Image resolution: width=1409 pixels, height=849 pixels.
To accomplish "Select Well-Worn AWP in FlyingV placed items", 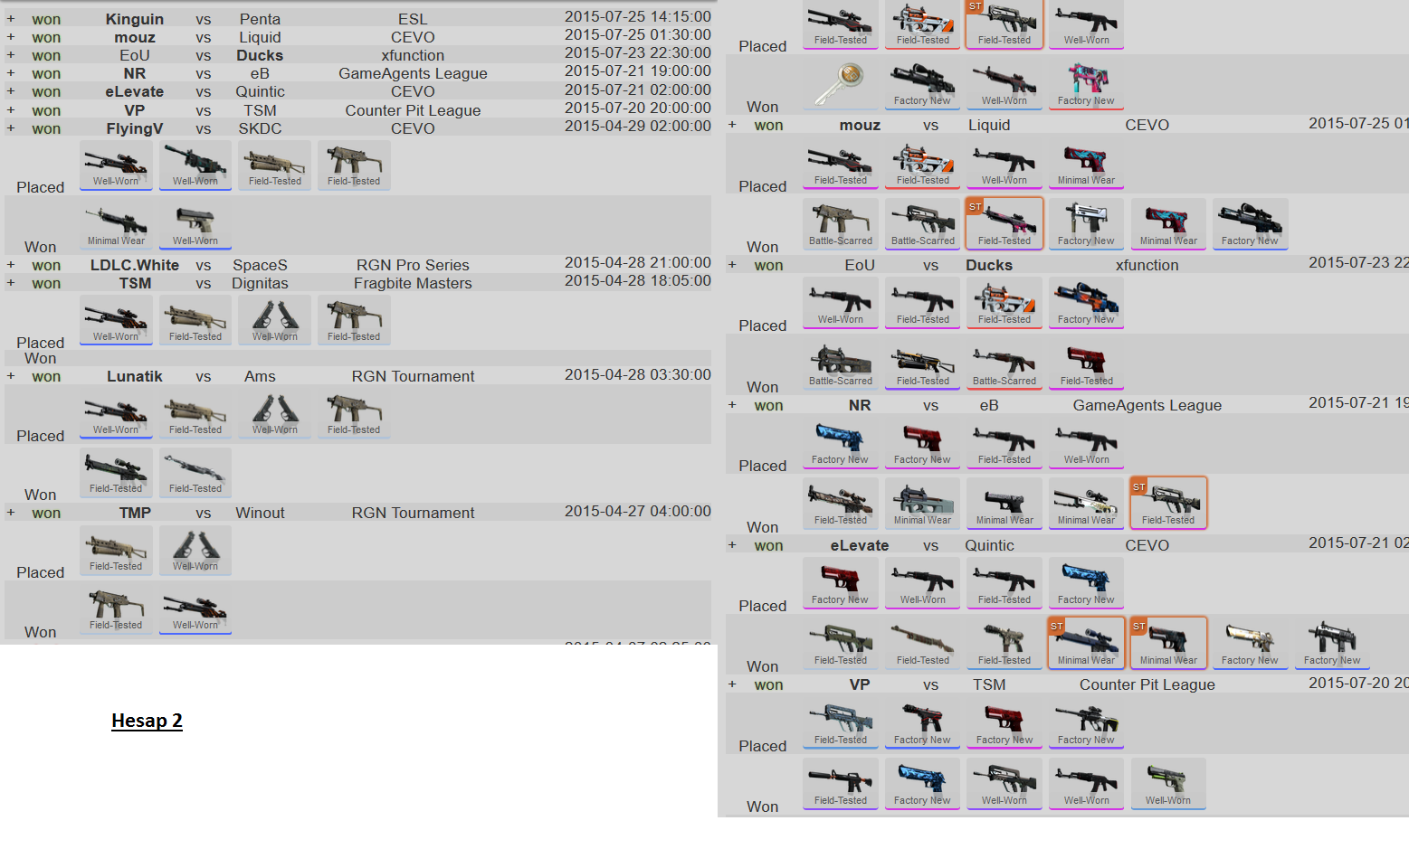I will (116, 165).
